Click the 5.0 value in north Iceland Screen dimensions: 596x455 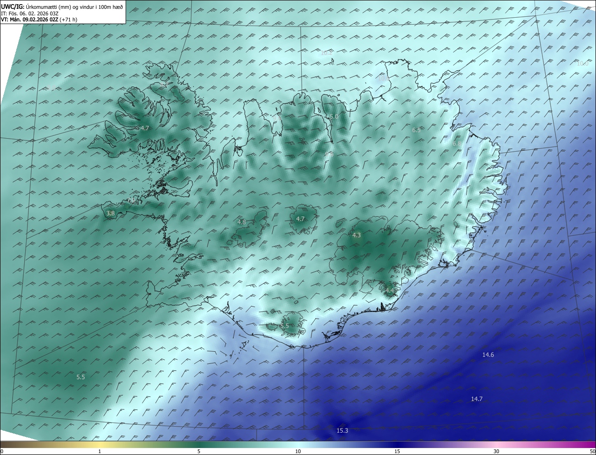tap(334, 117)
